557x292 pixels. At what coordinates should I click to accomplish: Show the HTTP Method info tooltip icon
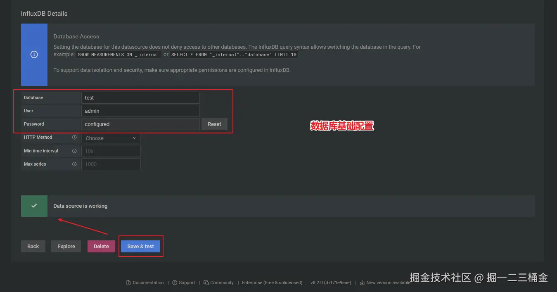pos(74,137)
